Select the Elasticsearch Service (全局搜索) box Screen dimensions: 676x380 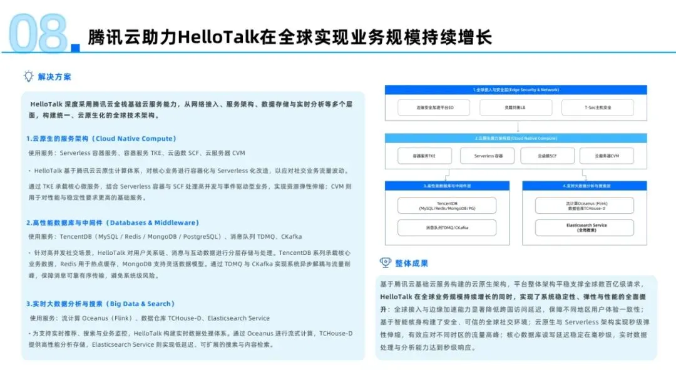585,227
